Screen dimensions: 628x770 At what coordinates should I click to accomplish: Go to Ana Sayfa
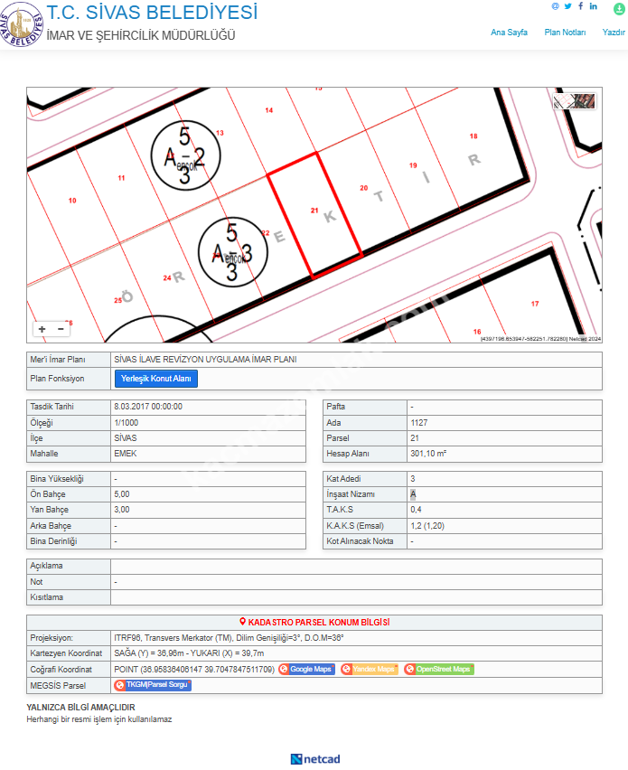coord(509,33)
